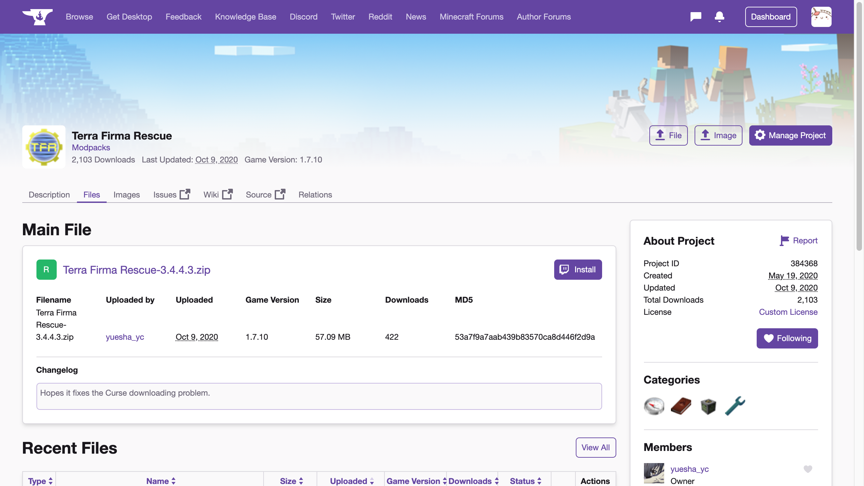Open Twitter link in navigation
This screenshot has height=486, width=864.
343,17
